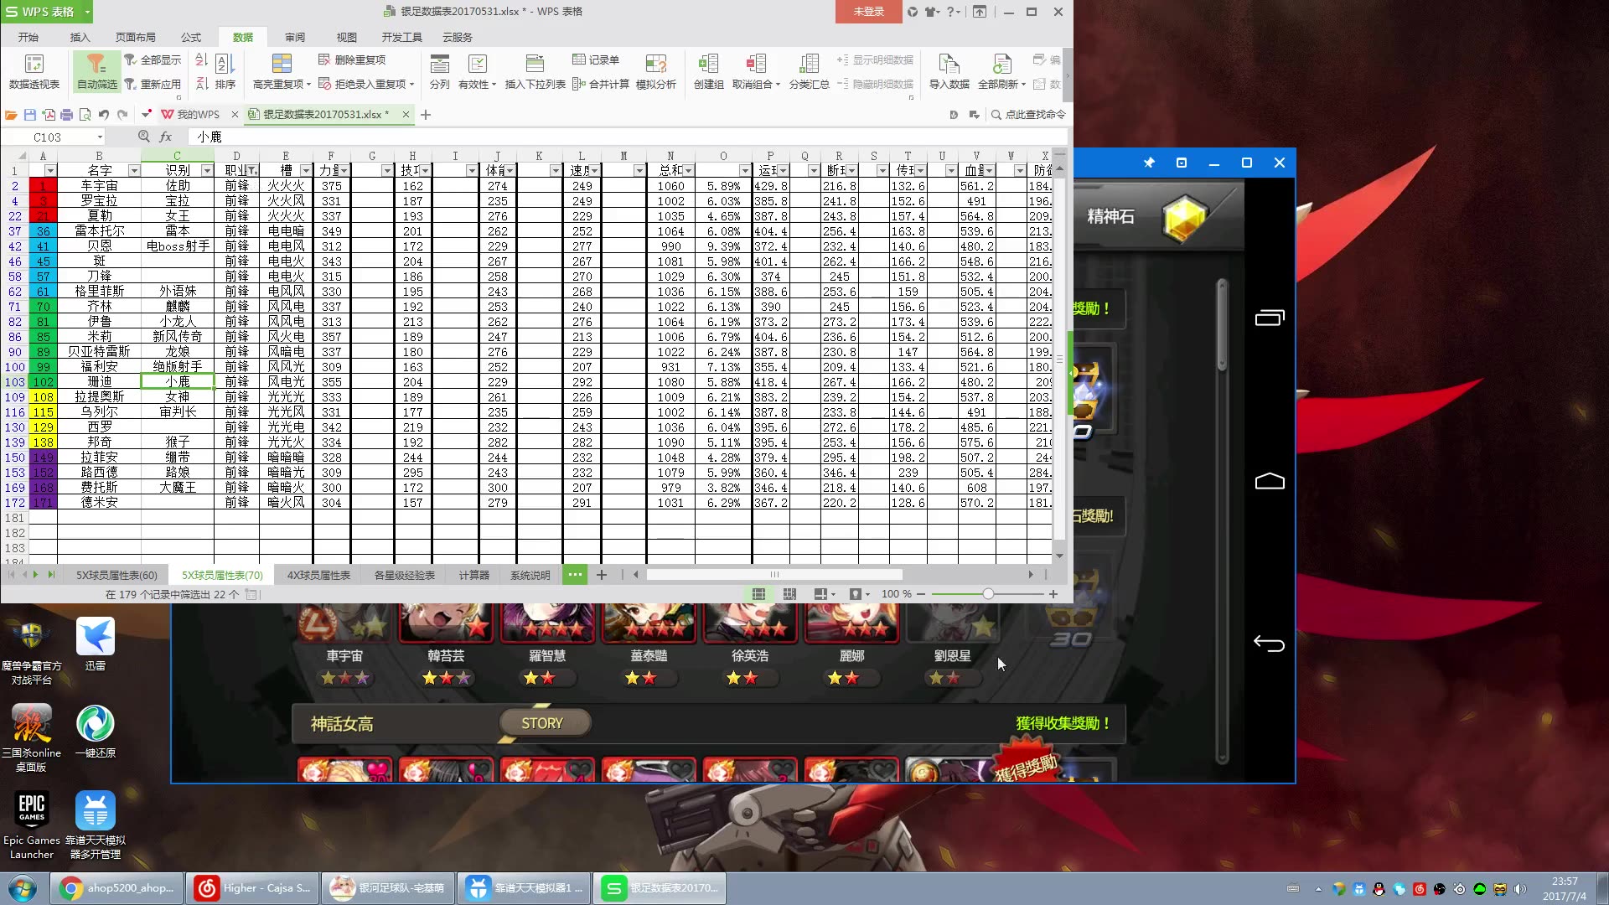The image size is (1609, 905).
Task: Click the C103 name box
Action: (x=54, y=137)
